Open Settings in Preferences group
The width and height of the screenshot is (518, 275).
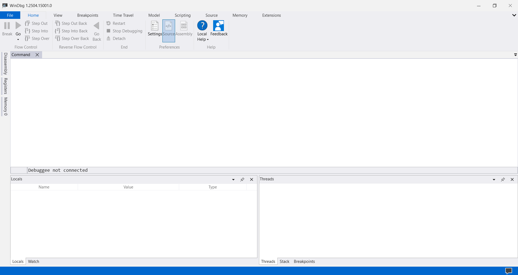155,29
